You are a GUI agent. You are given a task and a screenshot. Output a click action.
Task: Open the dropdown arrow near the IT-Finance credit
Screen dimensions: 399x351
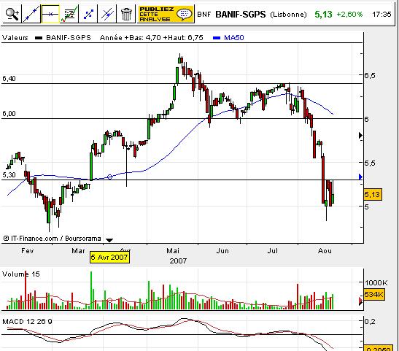pos(109,240)
